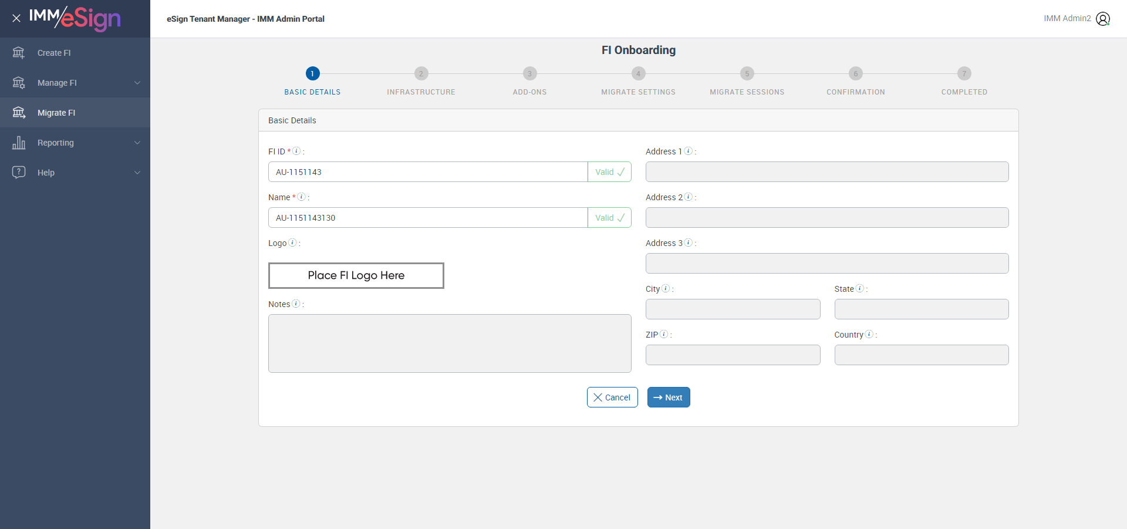Click the bank icon beside Create FI
Image resolution: width=1127 pixels, height=529 pixels.
[19, 53]
